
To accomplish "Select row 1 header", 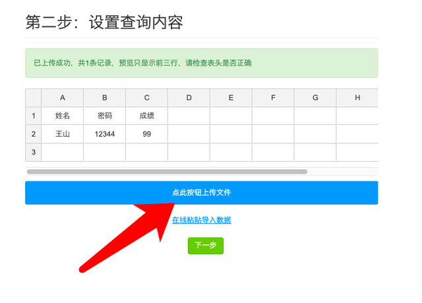I will 34,116.
